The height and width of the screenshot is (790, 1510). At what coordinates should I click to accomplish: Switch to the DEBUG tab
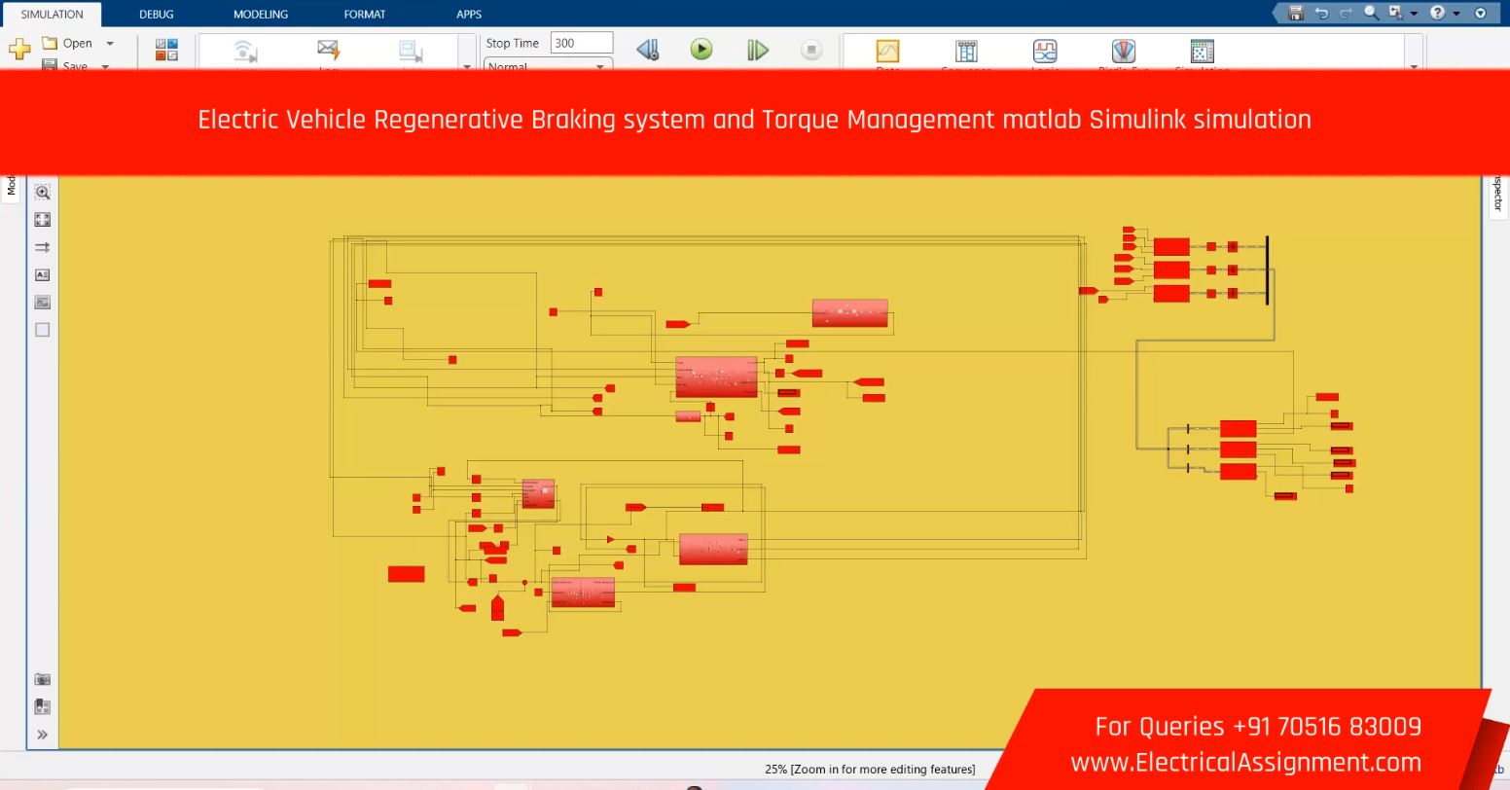tap(156, 15)
